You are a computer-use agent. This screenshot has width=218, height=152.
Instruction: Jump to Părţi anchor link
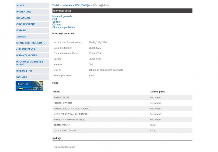point(55,19)
